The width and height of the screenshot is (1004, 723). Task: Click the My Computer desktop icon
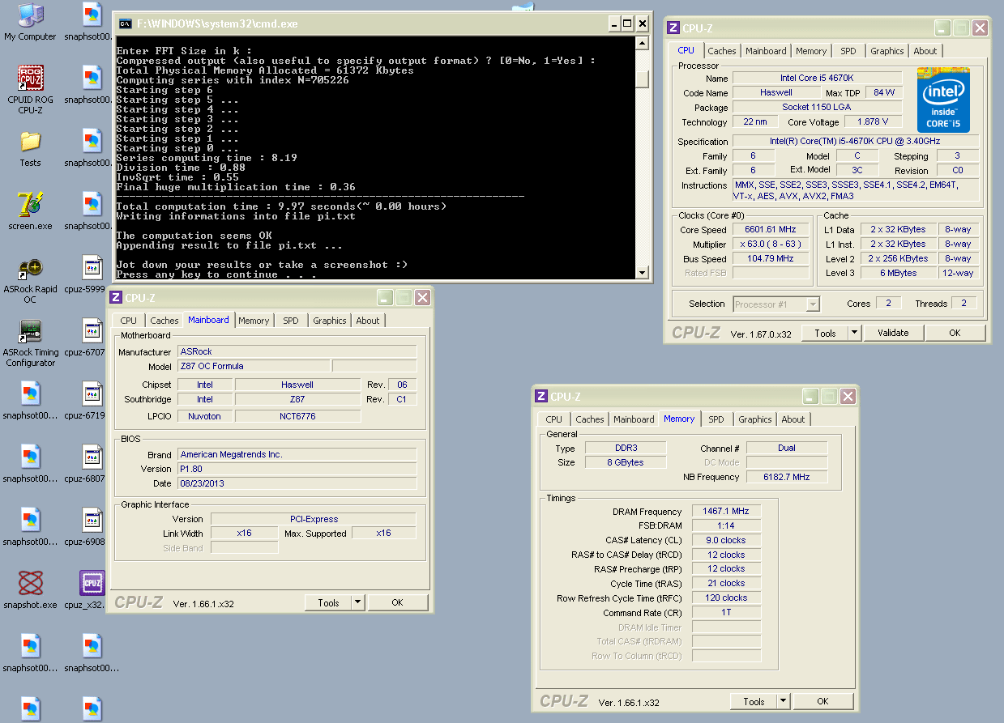coord(30,15)
